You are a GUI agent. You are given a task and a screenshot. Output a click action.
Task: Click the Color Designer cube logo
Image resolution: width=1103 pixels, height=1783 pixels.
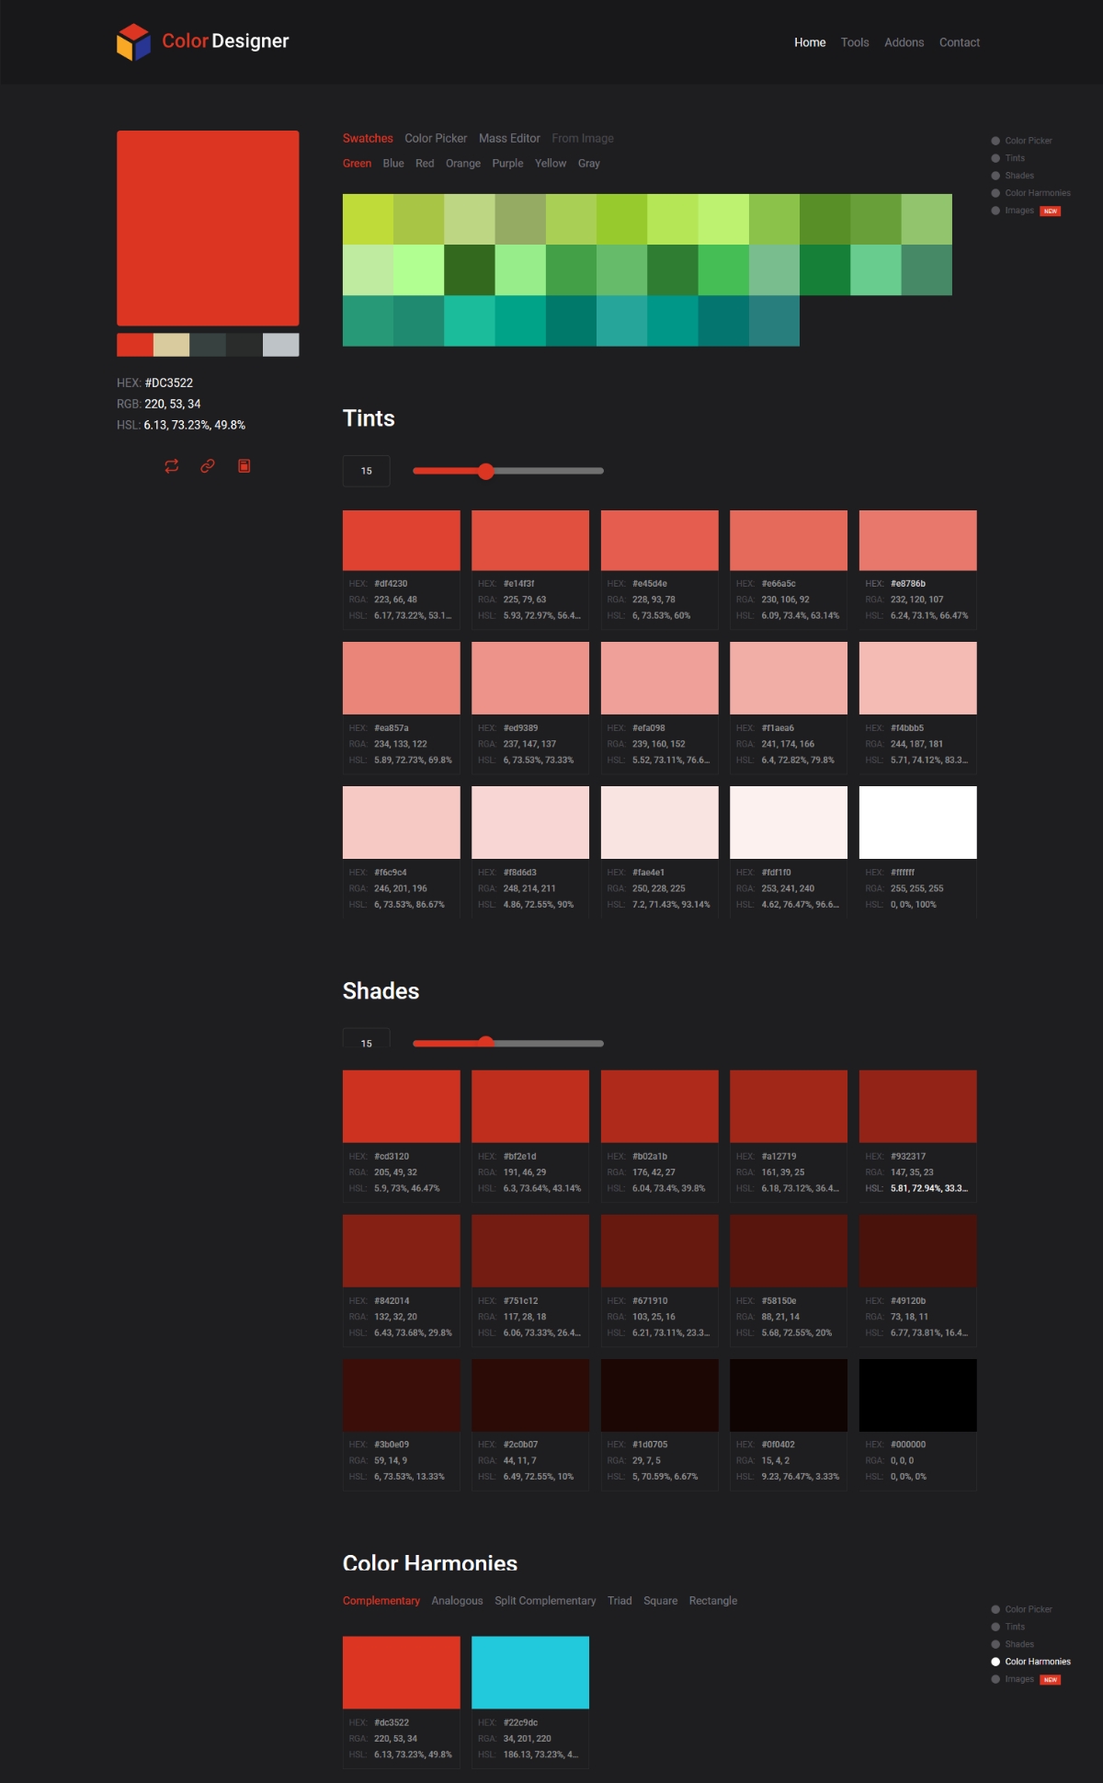tap(133, 42)
